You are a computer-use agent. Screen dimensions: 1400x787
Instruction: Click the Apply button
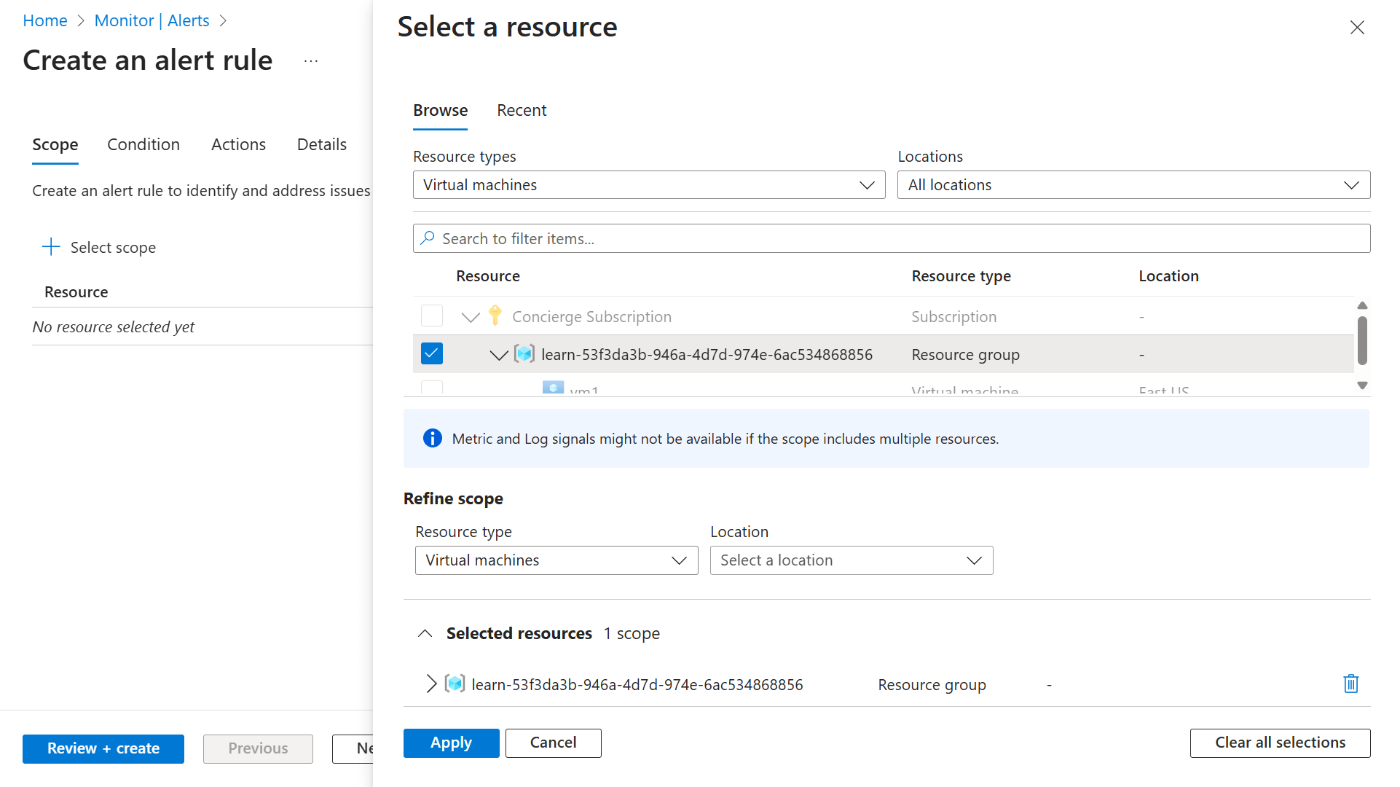point(452,743)
